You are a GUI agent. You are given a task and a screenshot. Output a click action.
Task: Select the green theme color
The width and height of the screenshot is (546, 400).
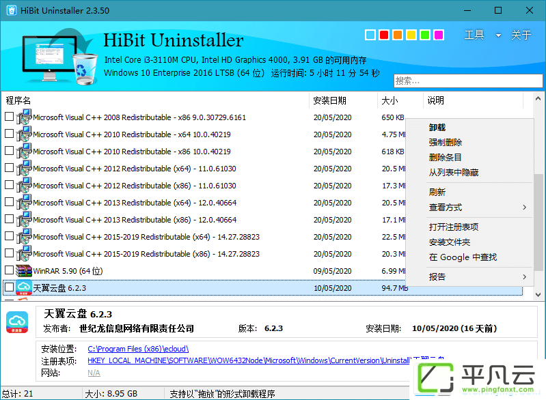[425, 35]
